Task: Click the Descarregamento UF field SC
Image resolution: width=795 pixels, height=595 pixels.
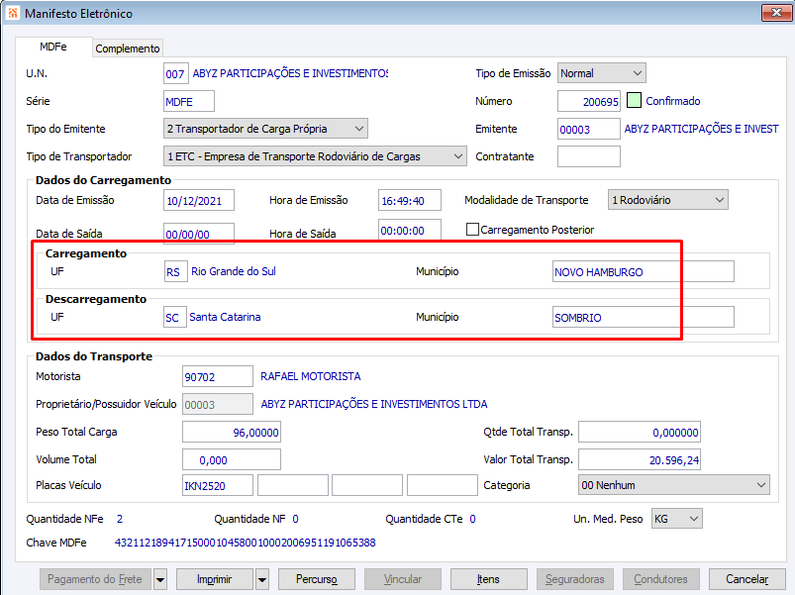Action: point(175,317)
